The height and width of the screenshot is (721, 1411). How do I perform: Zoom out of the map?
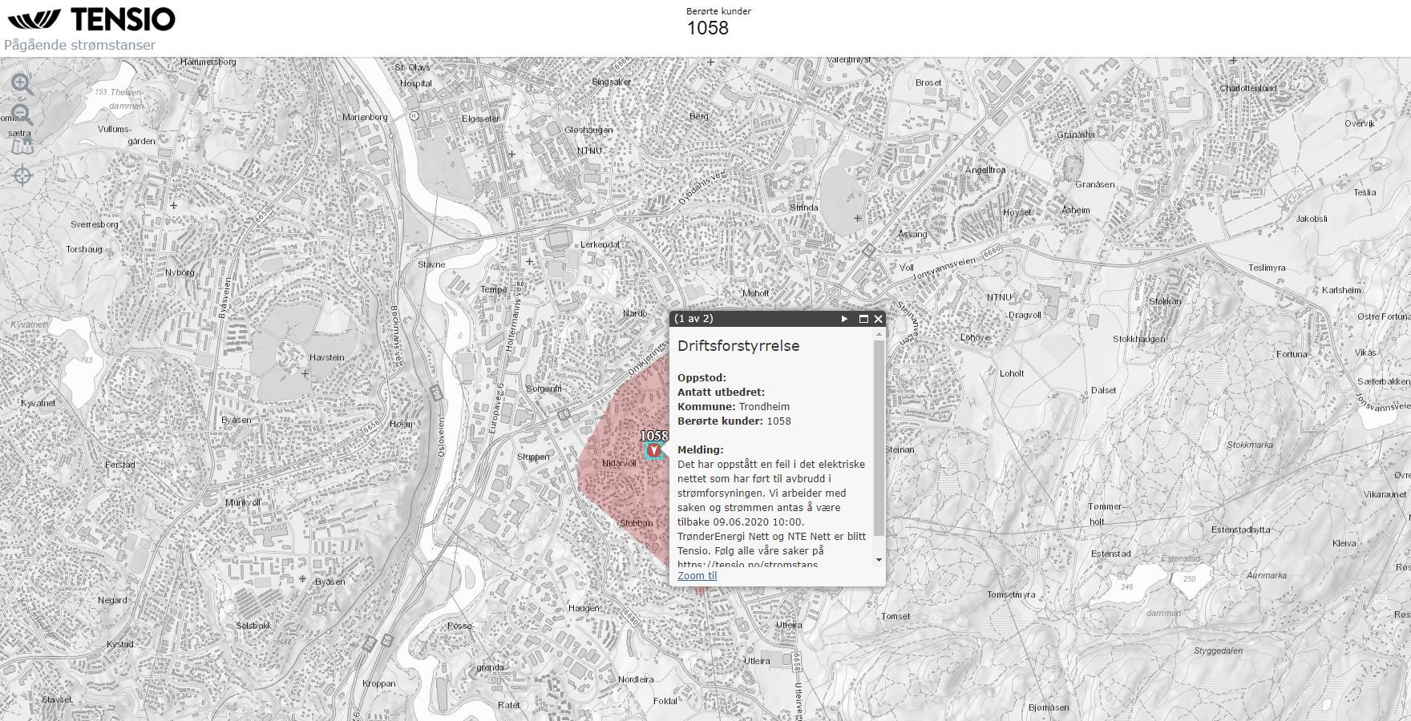click(x=22, y=115)
